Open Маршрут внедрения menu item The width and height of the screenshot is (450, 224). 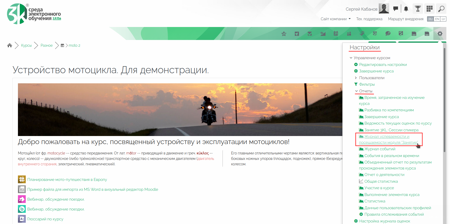(406, 19)
